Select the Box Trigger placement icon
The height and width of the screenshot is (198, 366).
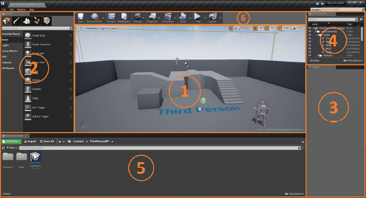point(28,107)
